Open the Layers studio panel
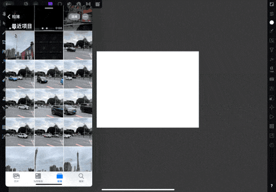Image resolution: width=276 pixels, height=192 pixels. [x=272, y=14]
